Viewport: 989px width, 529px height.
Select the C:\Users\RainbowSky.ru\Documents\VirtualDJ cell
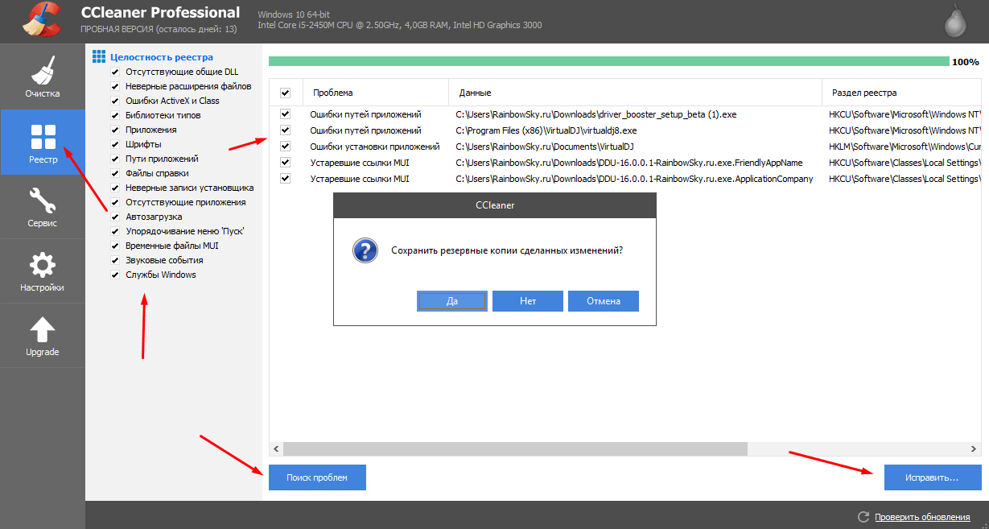pyautogui.click(x=545, y=147)
